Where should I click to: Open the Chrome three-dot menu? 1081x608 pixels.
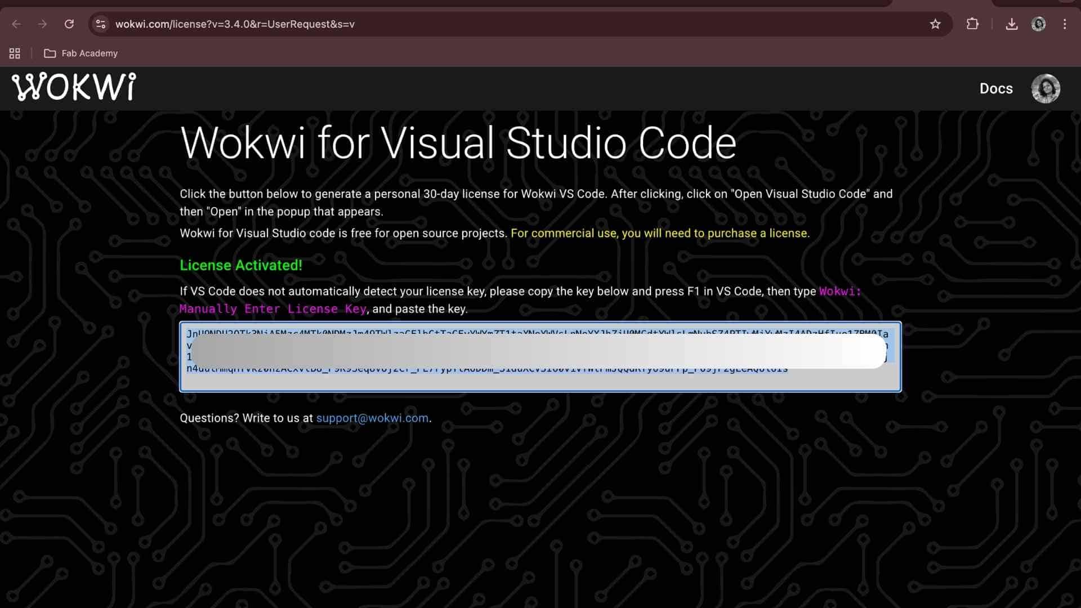(1065, 24)
